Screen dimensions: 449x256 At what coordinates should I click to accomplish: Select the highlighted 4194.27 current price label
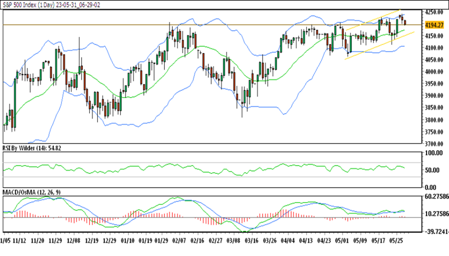coord(434,25)
